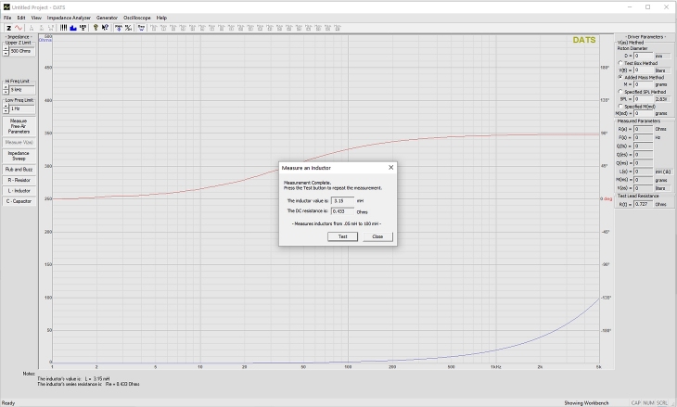The height and width of the screenshot is (407, 677).
Task: Select the Specified M(md) radio button
Action: coord(620,107)
